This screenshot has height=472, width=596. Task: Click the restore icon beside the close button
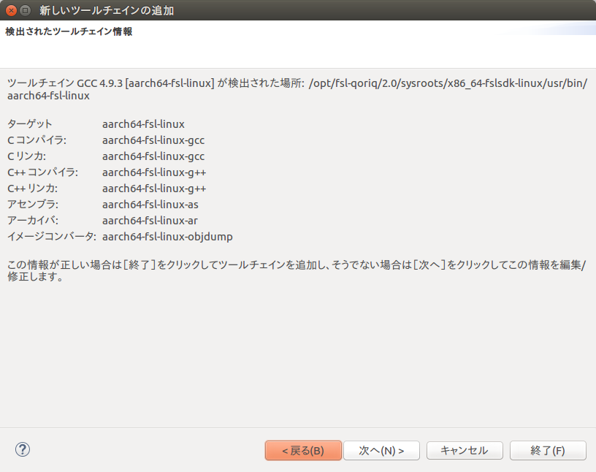coord(24,10)
